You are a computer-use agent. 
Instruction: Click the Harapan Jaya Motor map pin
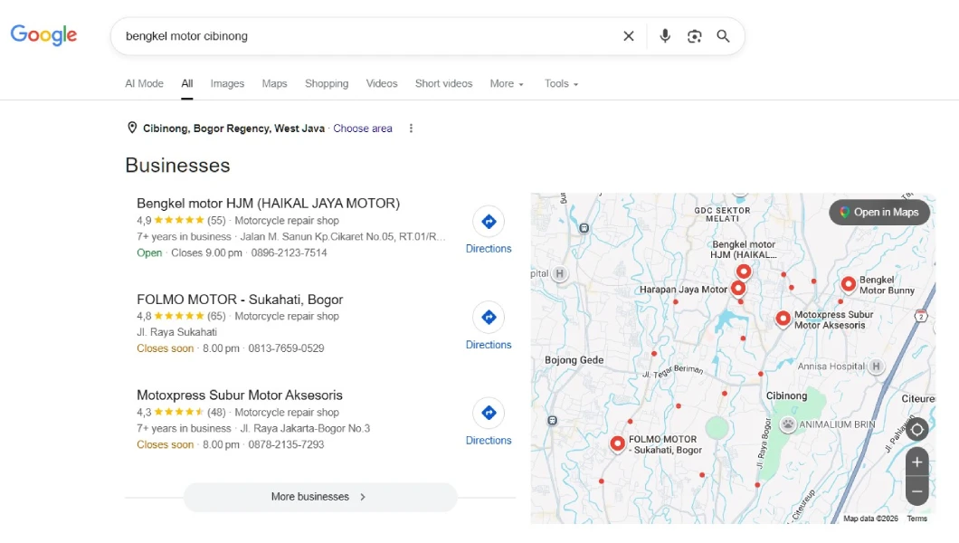tap(738, 288)
